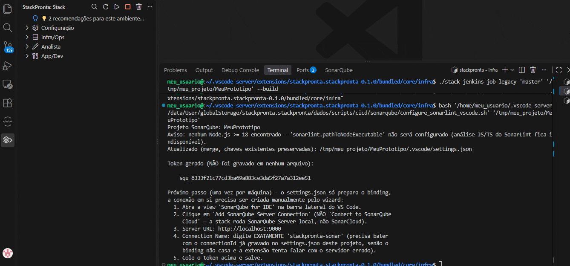Open more actions in StackPronta Stack header
The width and height of the screenshot is (570, 266).
150,7
